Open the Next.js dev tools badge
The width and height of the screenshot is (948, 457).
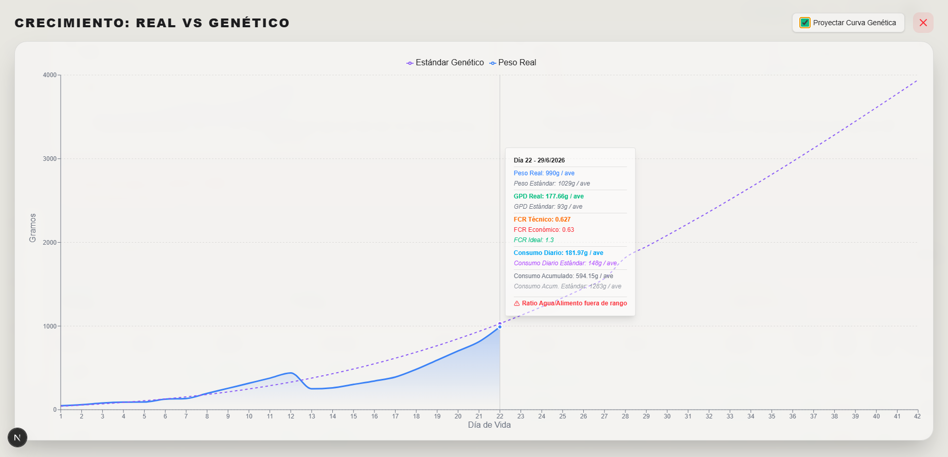click(17, 437)
